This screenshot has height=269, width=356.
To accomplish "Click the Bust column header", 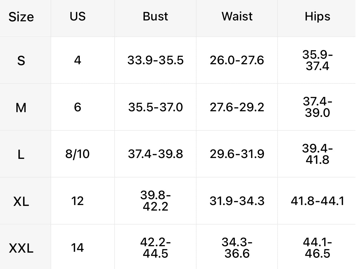I will 155,16.
